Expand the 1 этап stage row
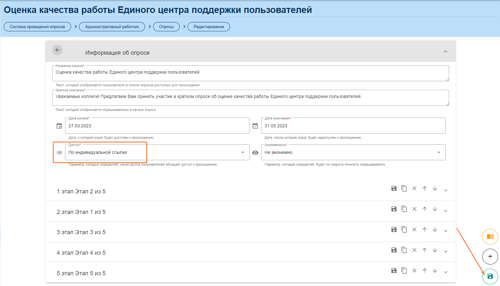 [445, 190]
